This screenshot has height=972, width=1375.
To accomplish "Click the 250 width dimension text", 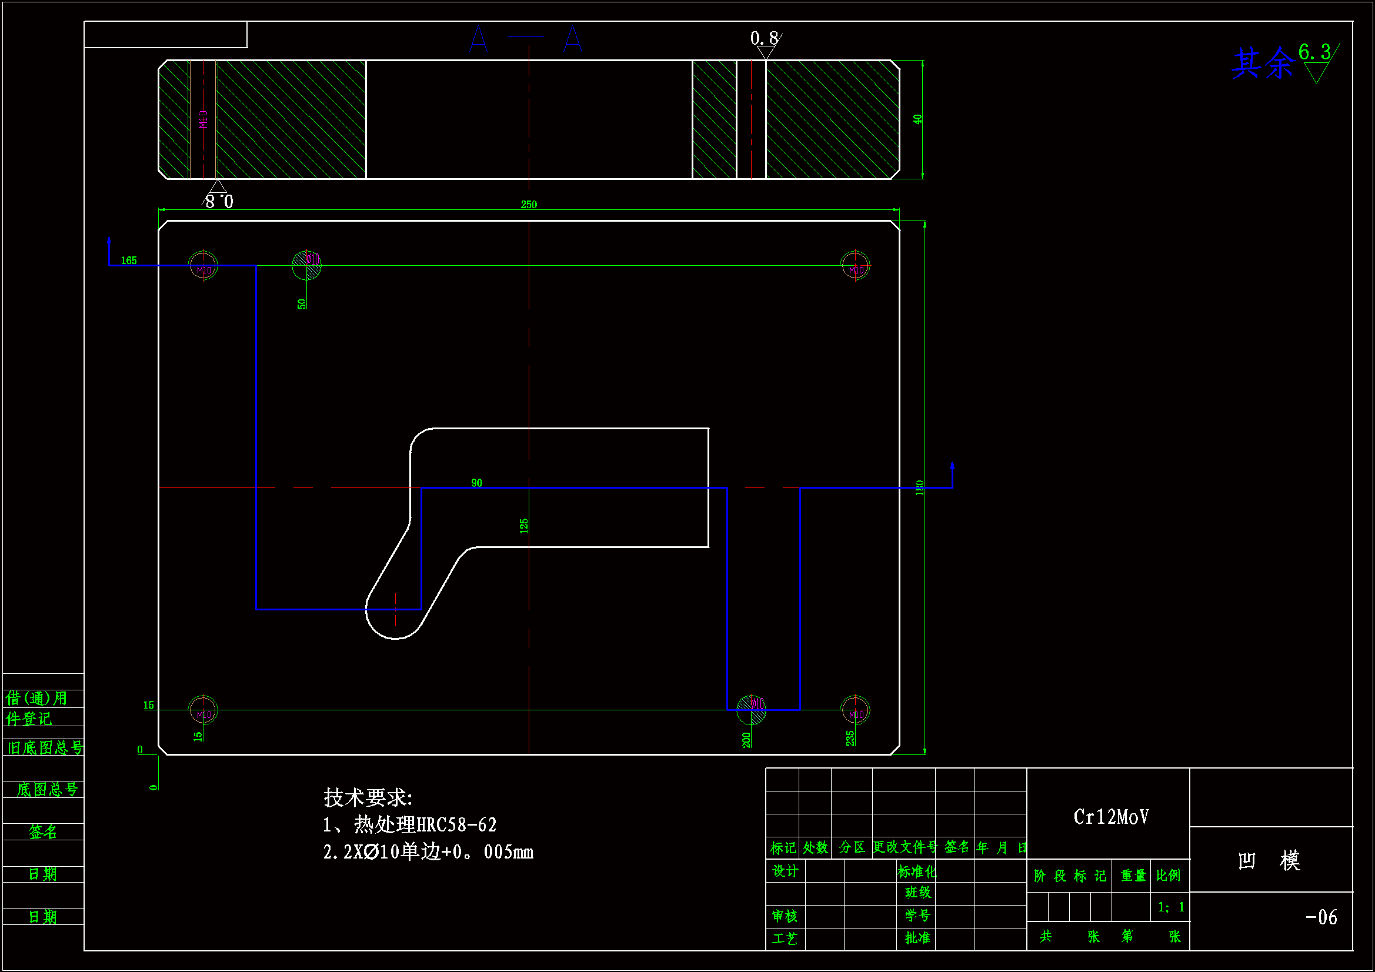I will click(x=529, y=205).
